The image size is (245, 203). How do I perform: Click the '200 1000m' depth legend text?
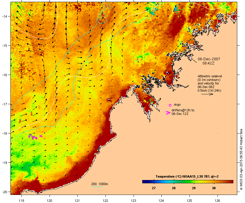[x=99, y=184]
